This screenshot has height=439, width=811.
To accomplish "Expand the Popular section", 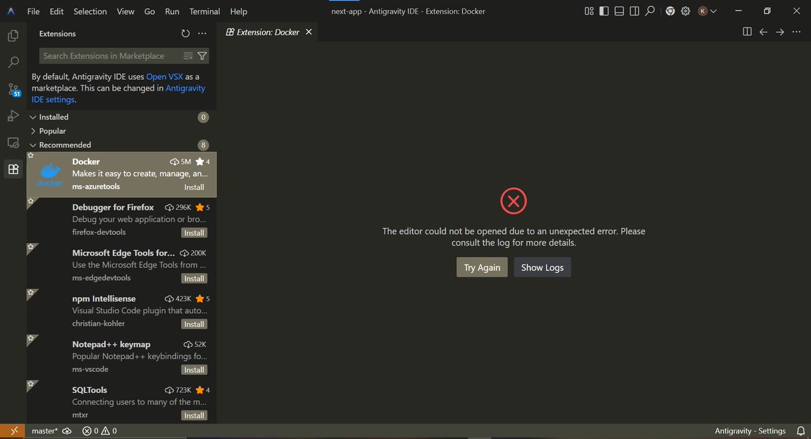I will (122, 131).
